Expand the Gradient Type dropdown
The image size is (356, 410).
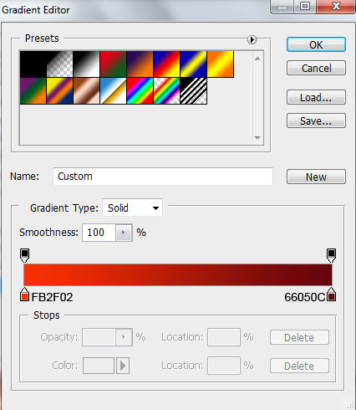pos(132,208)
